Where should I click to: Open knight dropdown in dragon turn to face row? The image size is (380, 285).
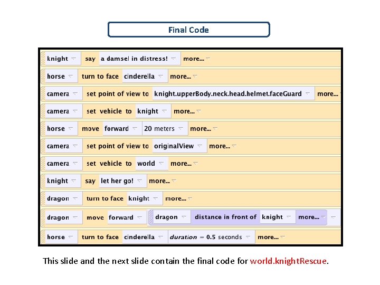145,198
